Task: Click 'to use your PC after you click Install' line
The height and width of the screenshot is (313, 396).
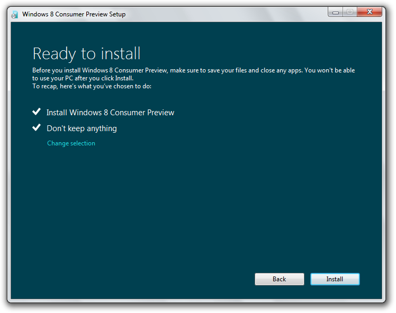Action: pos(83,78)
